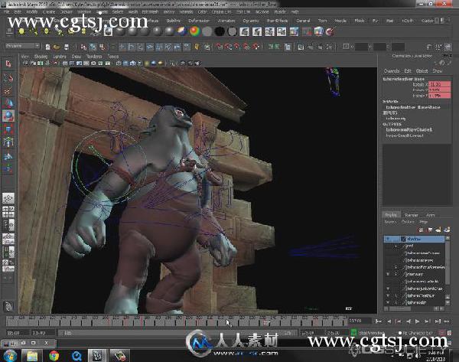Image resolution: width=459 pixels, height=362 pixels.
Task: Play animation backward
Action: click(409, 321)
